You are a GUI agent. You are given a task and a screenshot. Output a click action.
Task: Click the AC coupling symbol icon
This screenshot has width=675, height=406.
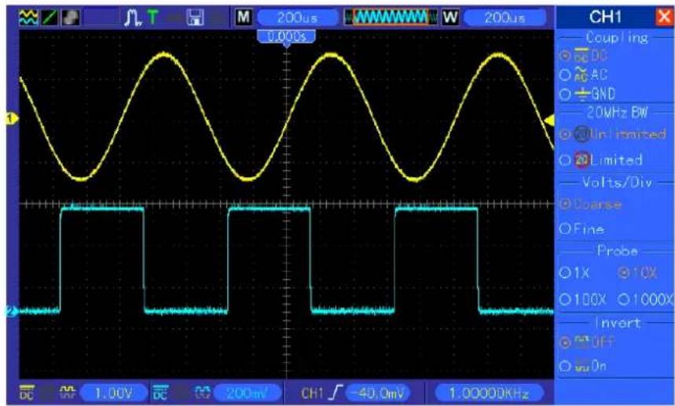(x=581, y=75)
